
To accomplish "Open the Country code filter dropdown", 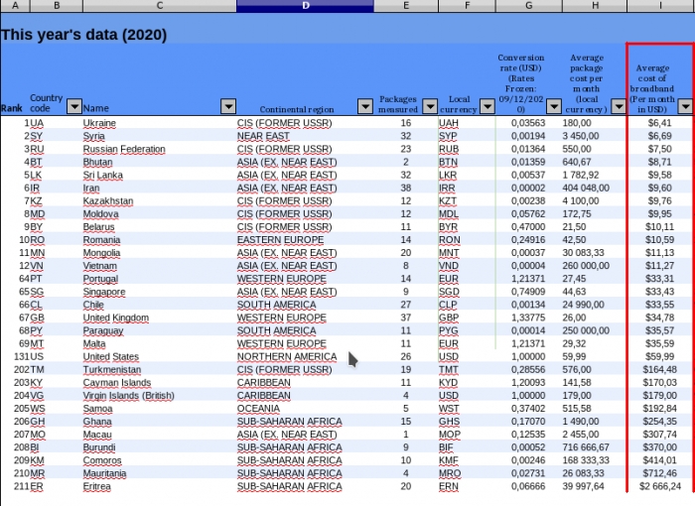I will [74, 106].
